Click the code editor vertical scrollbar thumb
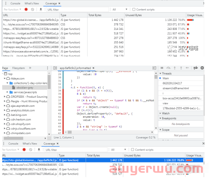Viewport: 210px width, 180px height. point(156,77)
